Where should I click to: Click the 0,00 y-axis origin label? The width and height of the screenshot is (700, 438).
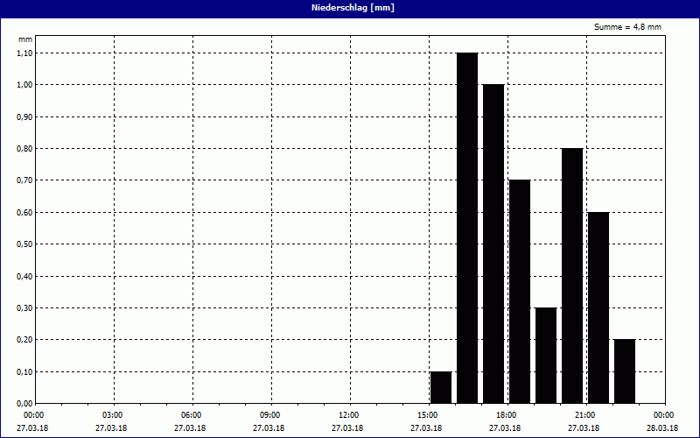click(x=24, y=404)
